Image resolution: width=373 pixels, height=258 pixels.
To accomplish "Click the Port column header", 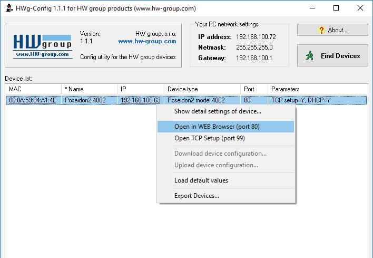I will pyautogui.click(x=254, y=89).
